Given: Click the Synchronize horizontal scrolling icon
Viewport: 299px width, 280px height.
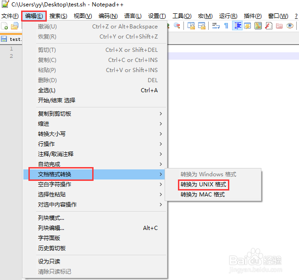Looking at the screenshot, I should [x=202, y=26].
